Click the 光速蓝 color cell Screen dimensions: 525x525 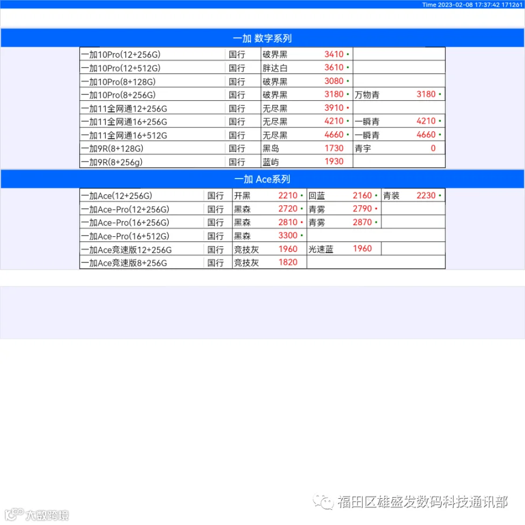coord(321,250)
